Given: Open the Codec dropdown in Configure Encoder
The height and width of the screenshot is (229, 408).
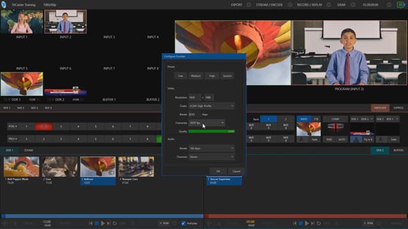Looking at the screenshot, I should 211,106.
